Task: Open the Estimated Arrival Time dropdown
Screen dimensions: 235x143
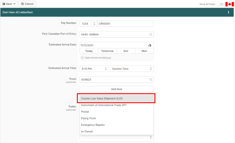Action: (x=94, y=69)
